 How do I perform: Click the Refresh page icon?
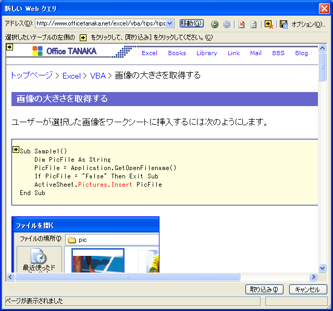click(x=254, y=24)
